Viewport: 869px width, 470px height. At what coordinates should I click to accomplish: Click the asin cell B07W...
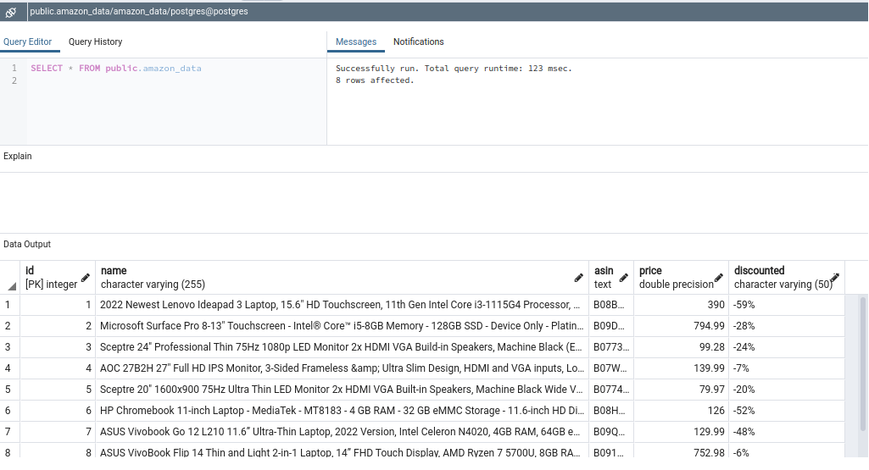tap(611, 368)
